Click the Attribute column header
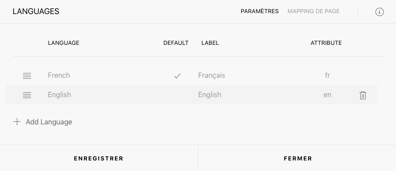The height and width of the screenshot is (171, 396). click(326, 43)
